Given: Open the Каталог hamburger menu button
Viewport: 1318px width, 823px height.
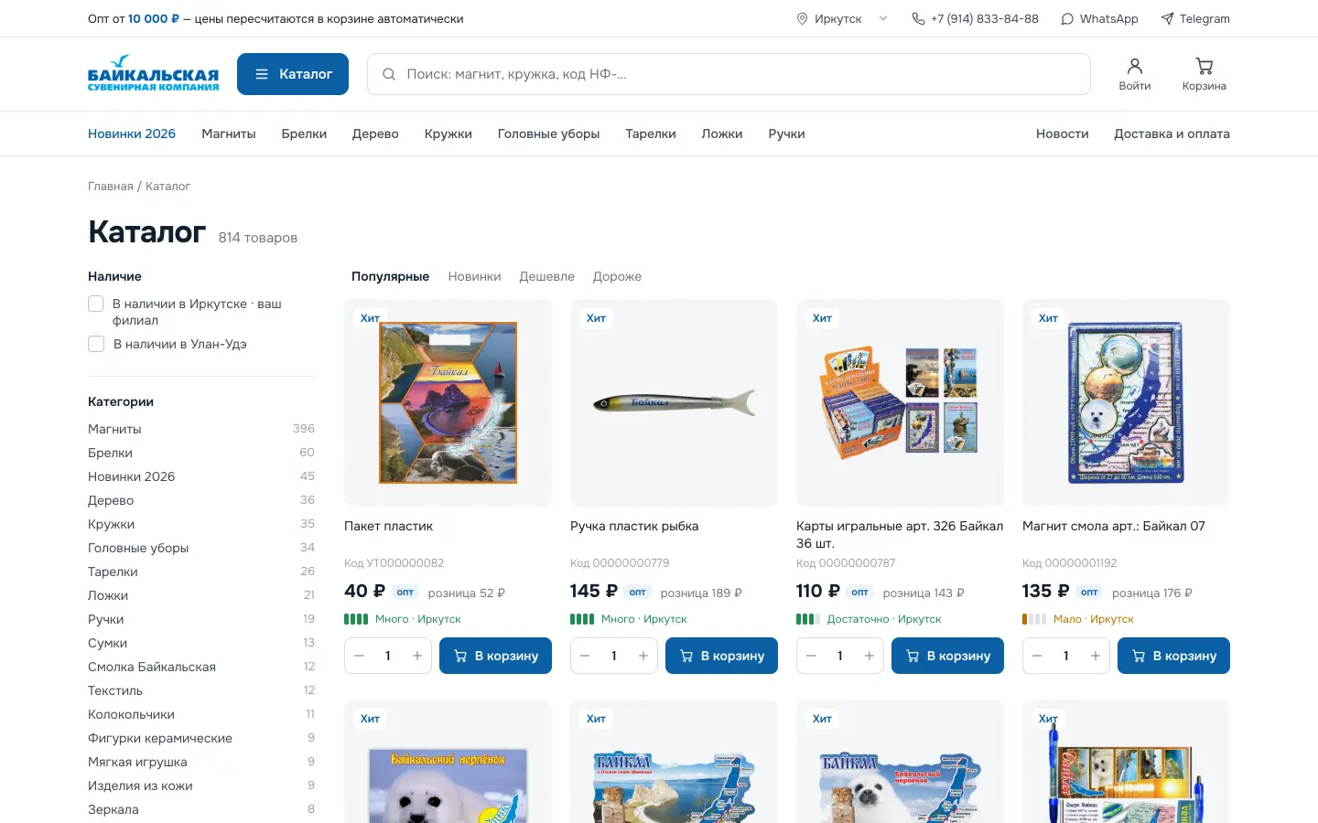Looking at the screenshot, I should pos(293,74).
